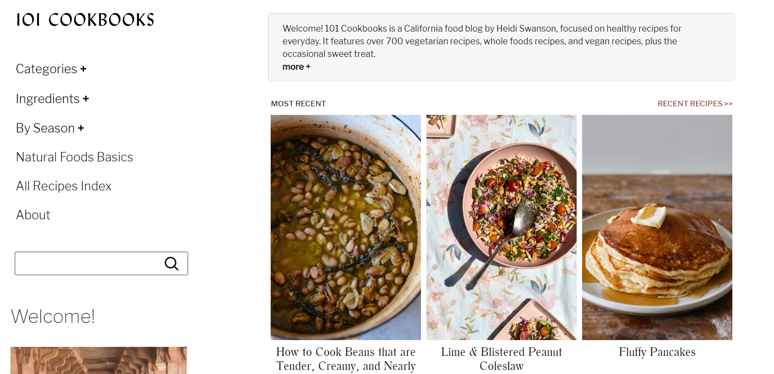Open the All Recipes Index
774x374 pixels.
click(x=63, y=186)
